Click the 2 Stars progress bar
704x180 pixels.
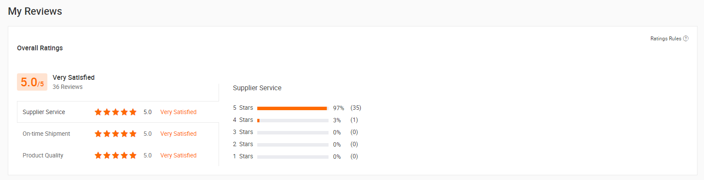click(x=292, y=144)
